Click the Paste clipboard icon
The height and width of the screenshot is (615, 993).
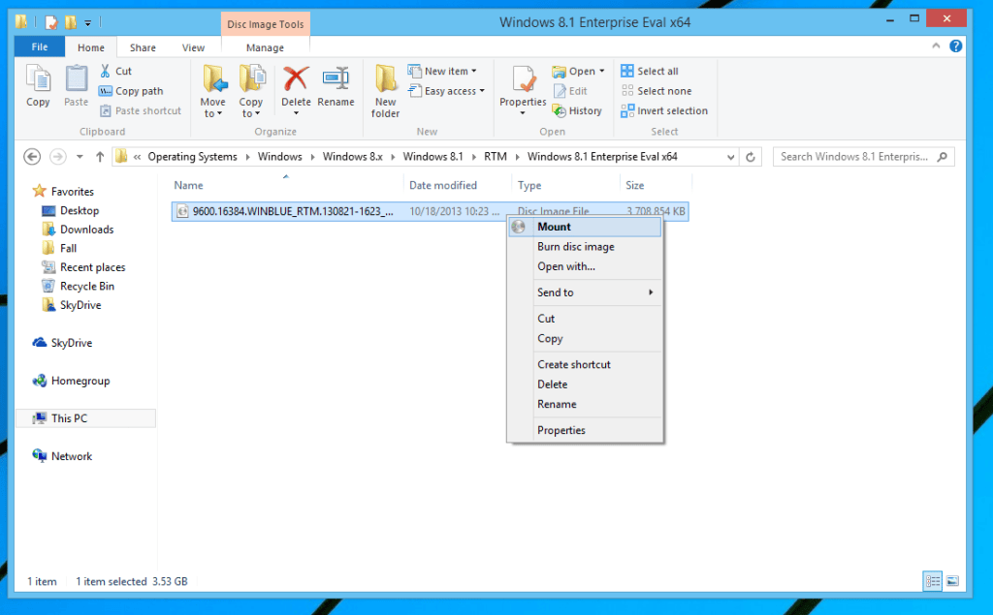(x=76, y=79)
